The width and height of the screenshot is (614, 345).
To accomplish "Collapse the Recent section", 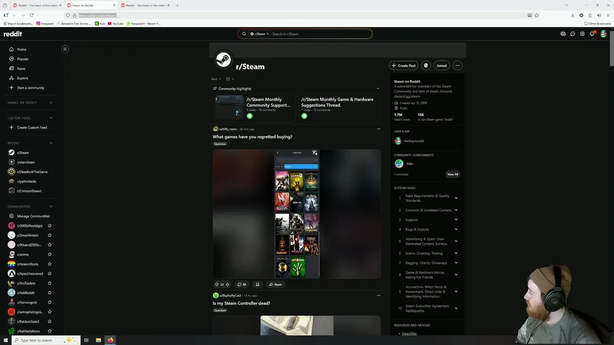I will point(51,143).
